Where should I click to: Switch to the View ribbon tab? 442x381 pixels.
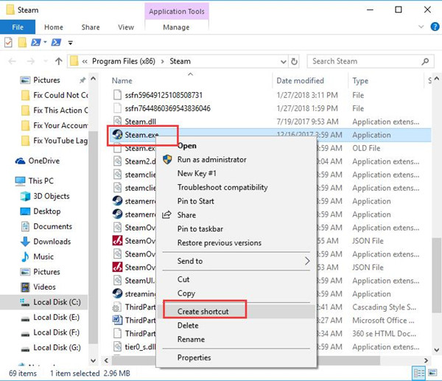click(126, 27)
